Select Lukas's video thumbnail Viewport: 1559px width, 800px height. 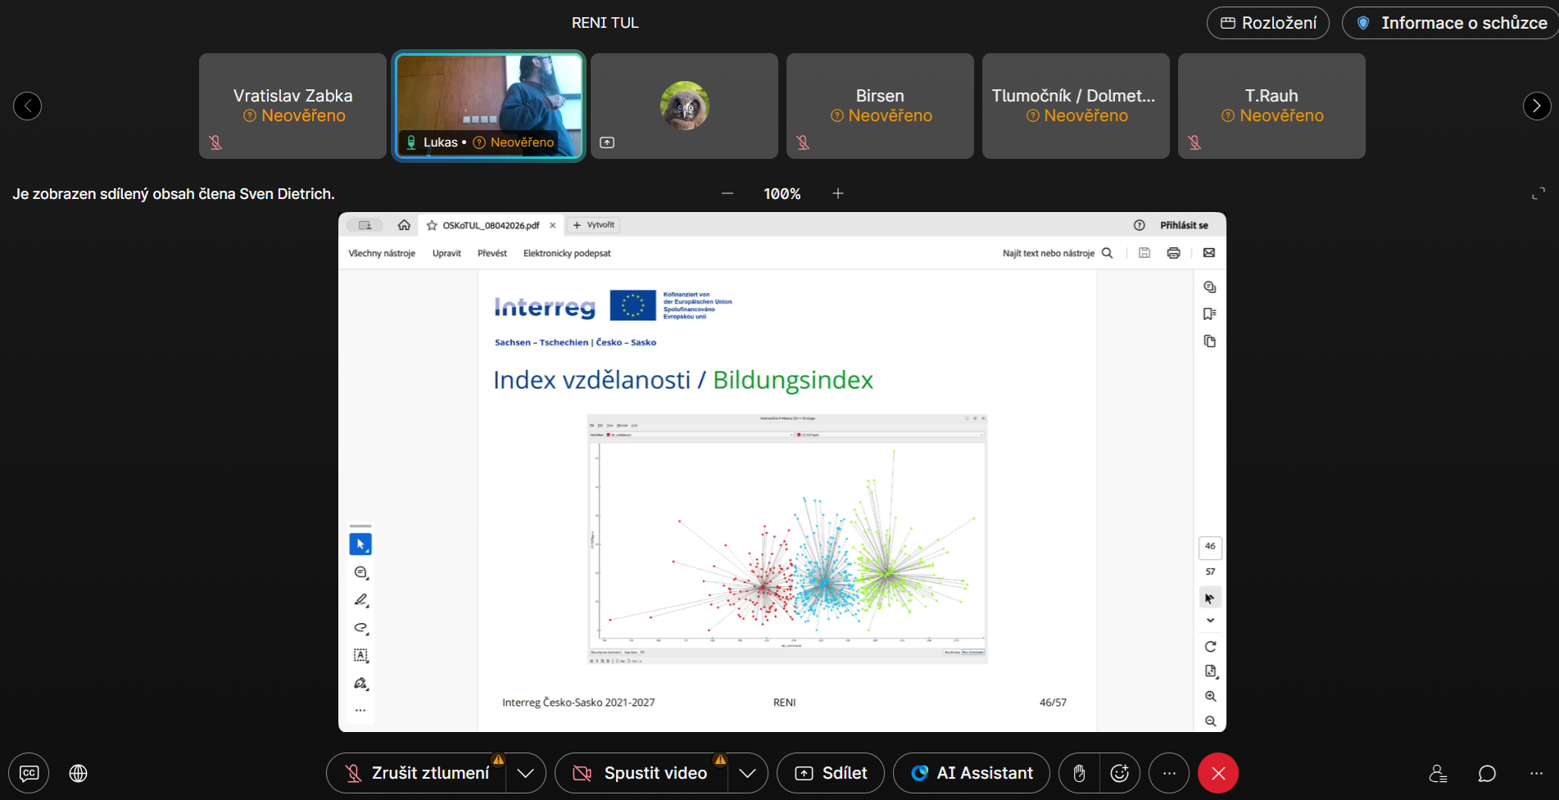(489, 106)
